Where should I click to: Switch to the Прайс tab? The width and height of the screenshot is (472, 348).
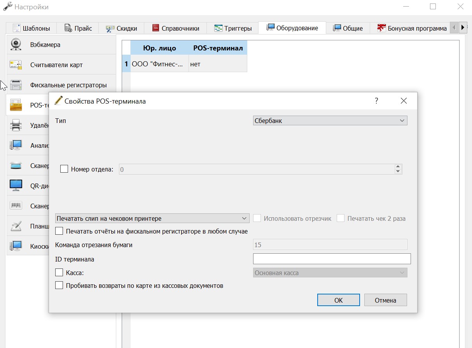78,28
